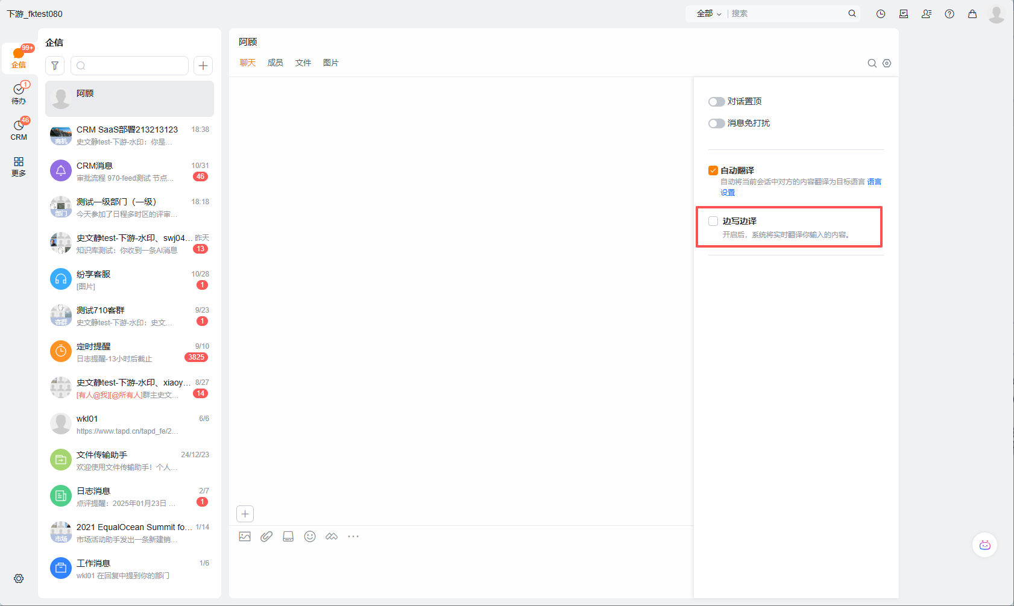Uncheck the 自动翻译 checkbox
1014x606 pixels.
coord(713,170)
